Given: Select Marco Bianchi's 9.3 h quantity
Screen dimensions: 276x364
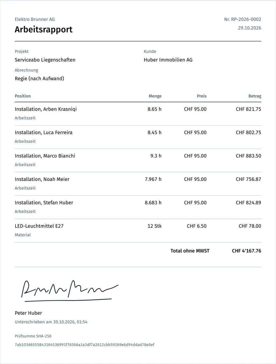Looking at the screenshot, I should pos(156,156).
